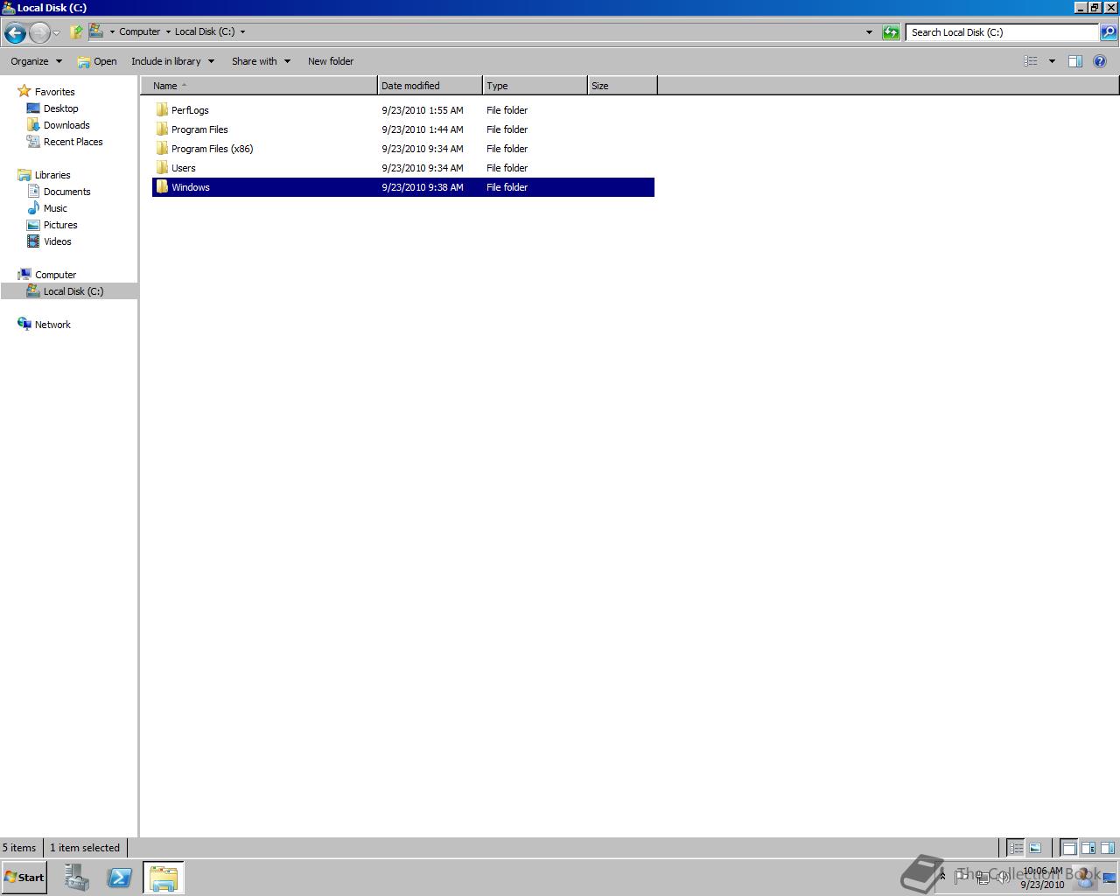Select the status bar layout icon without side pane
Screen dimensions: 1120x896
point(1069,848)
